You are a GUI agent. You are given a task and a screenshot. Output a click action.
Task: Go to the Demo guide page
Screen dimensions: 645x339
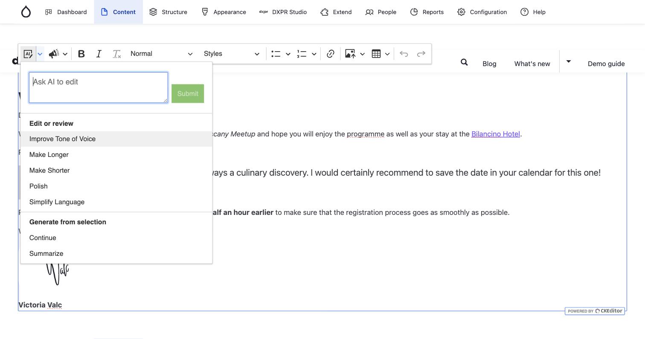606,64
